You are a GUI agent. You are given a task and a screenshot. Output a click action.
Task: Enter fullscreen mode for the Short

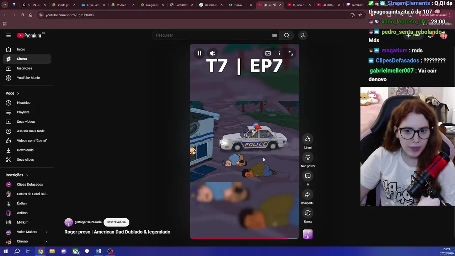click(x=291, y=53)
